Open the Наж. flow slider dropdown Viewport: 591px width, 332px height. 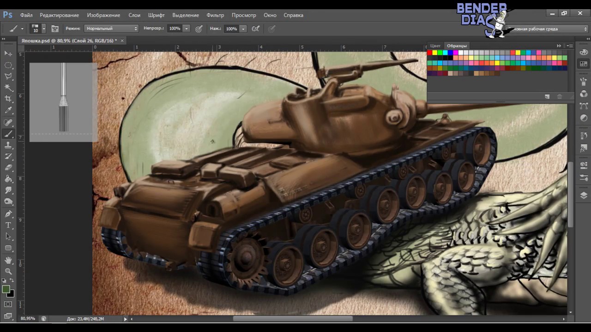pyautogui.click(x=243, y=29)
